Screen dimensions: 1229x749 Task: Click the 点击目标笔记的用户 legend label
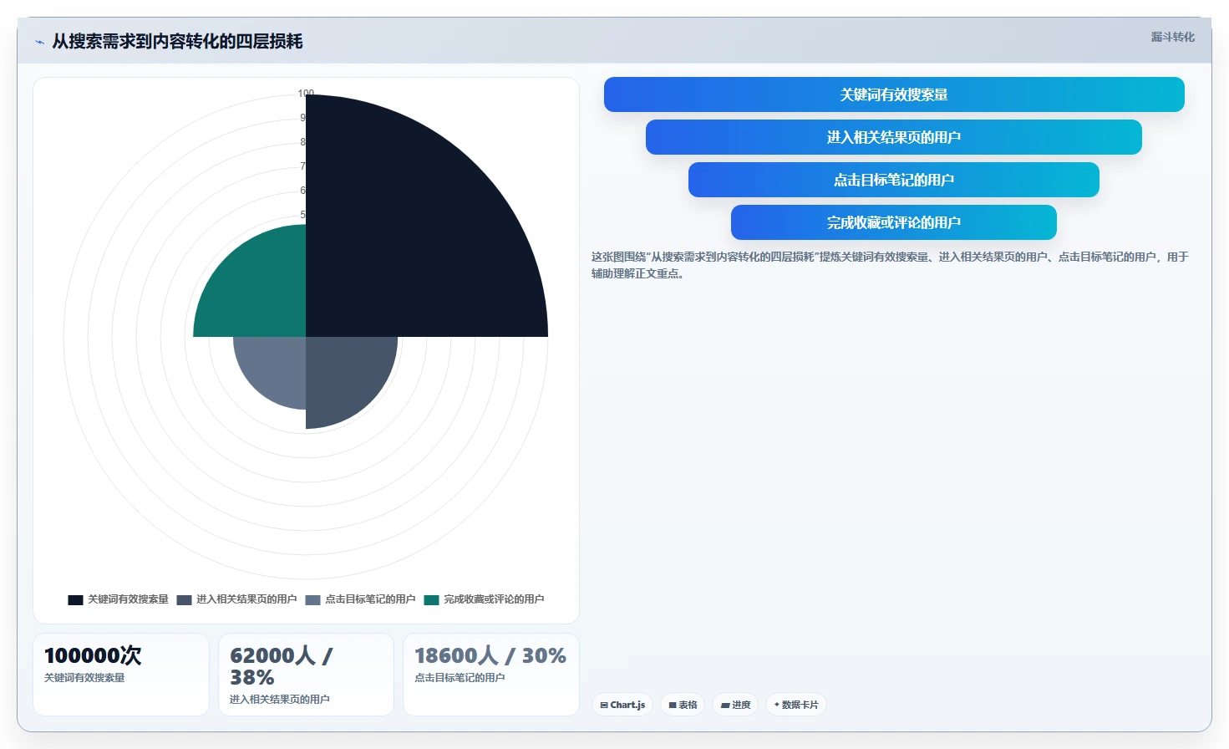coord(370,599)
